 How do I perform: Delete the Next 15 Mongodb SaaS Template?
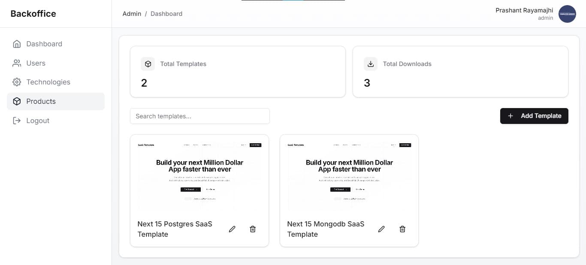point(402,229)
